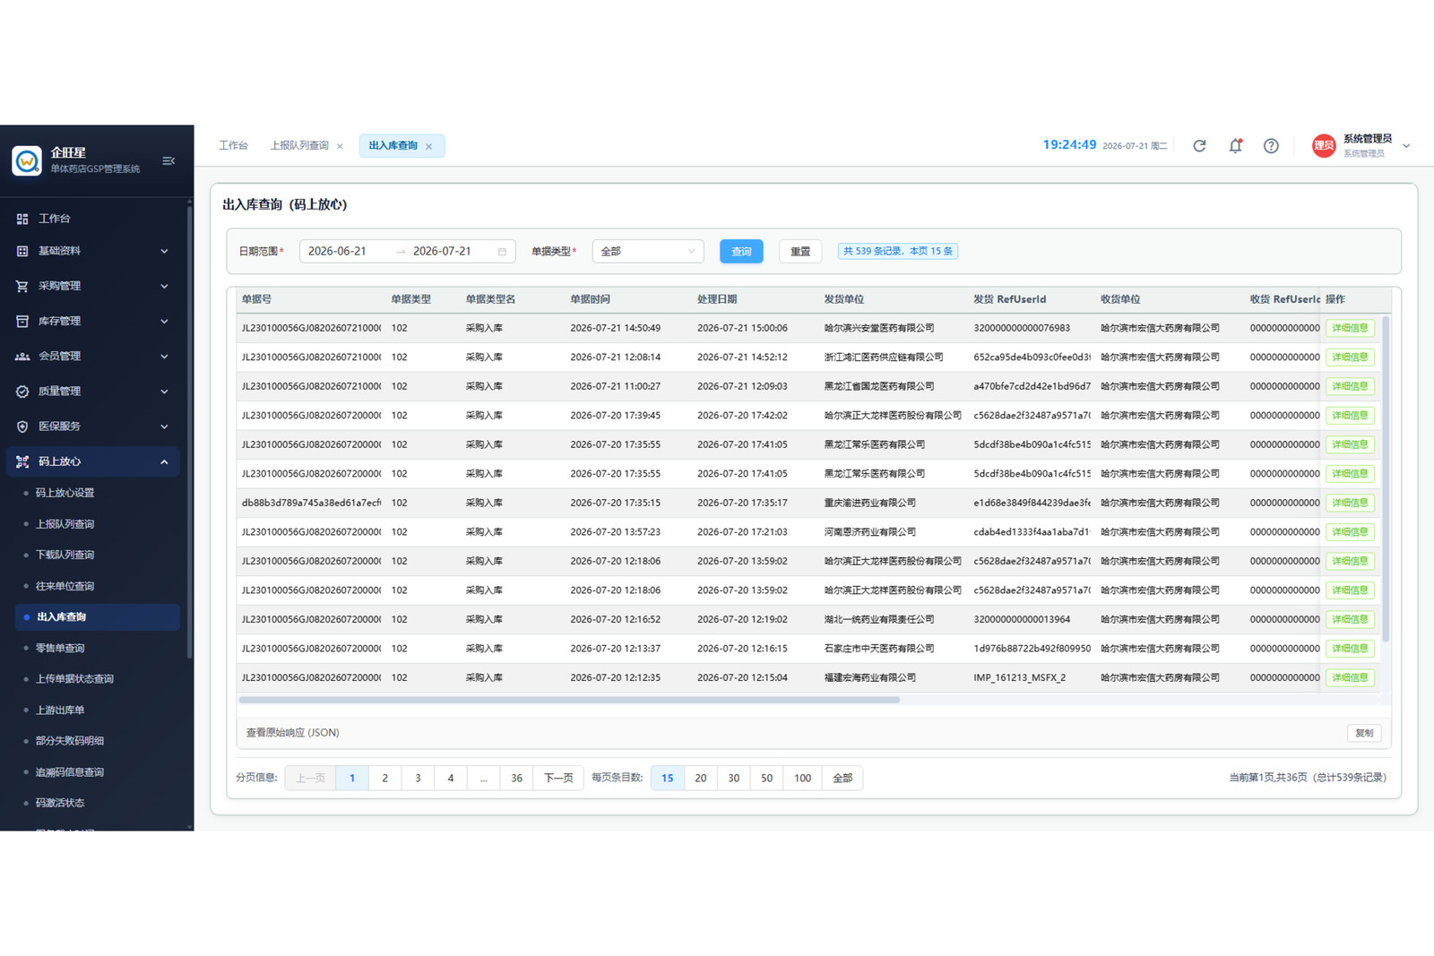The height and width of the screenshot is (956, 1434).
Task: Click 湖北一统药业有限责任公司 cell
Action: (879, 619)
